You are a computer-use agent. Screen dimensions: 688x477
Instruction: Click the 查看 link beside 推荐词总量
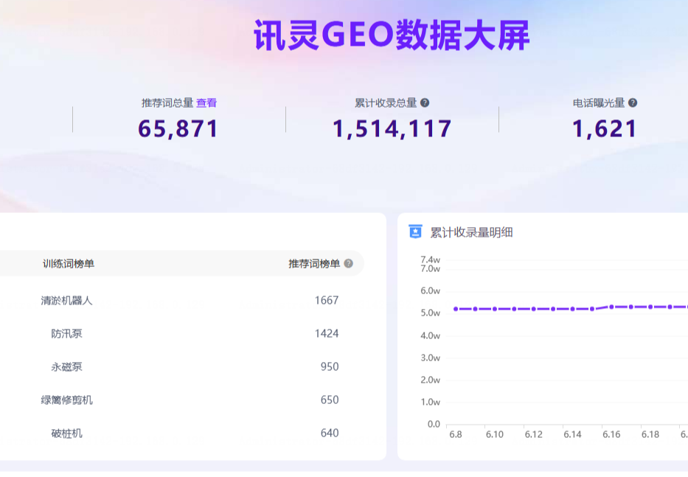click(206, 102)
